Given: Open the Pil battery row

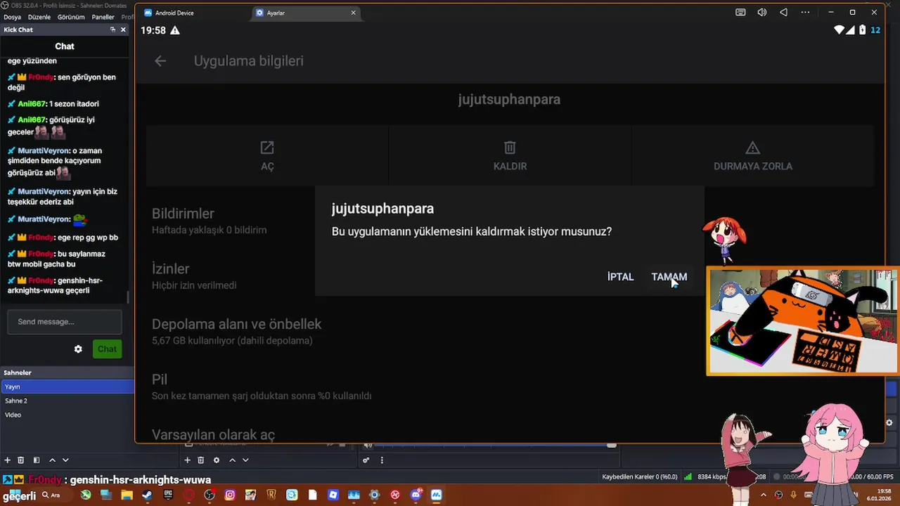Looking at the screenshot, I should 510,387.
